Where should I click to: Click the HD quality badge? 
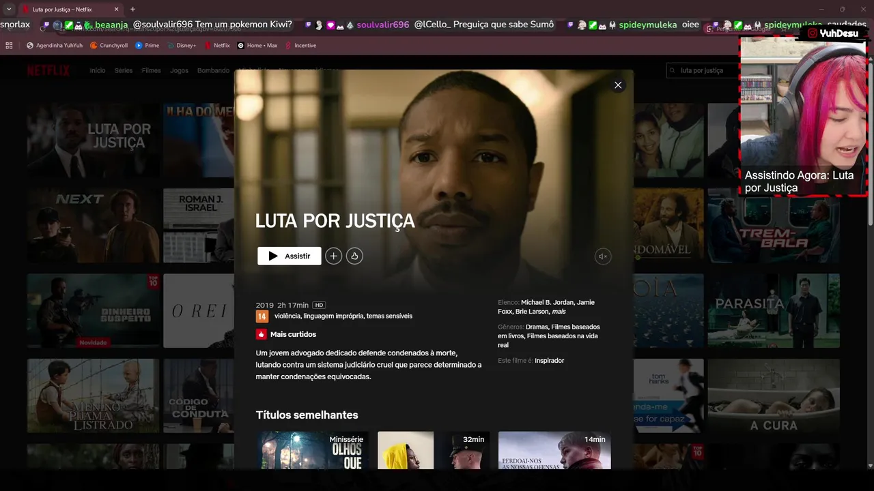[319, 305]
